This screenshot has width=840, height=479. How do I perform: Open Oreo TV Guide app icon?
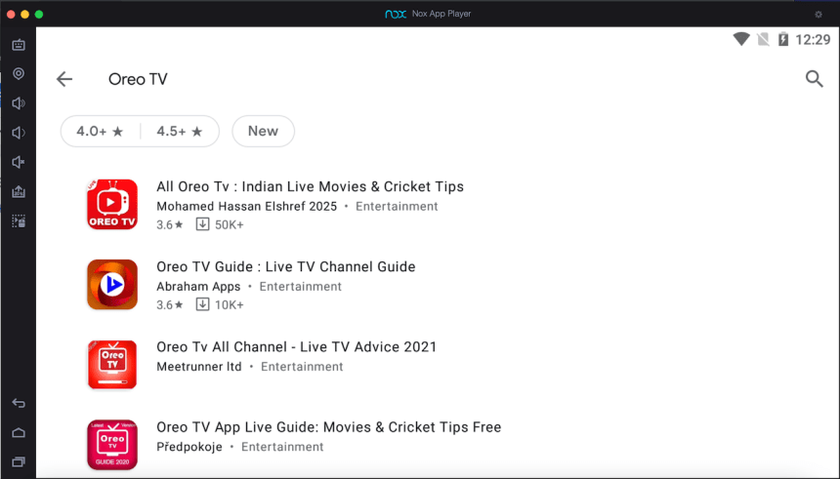point(112,285)
